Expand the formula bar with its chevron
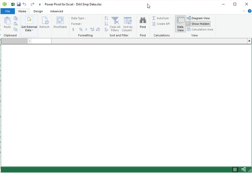This screenshot has height=173, width=252. click(x=249, y=41)
